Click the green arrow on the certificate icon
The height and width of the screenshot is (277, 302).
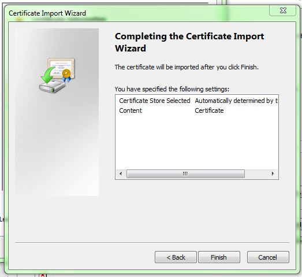click(x=47, y=75)
